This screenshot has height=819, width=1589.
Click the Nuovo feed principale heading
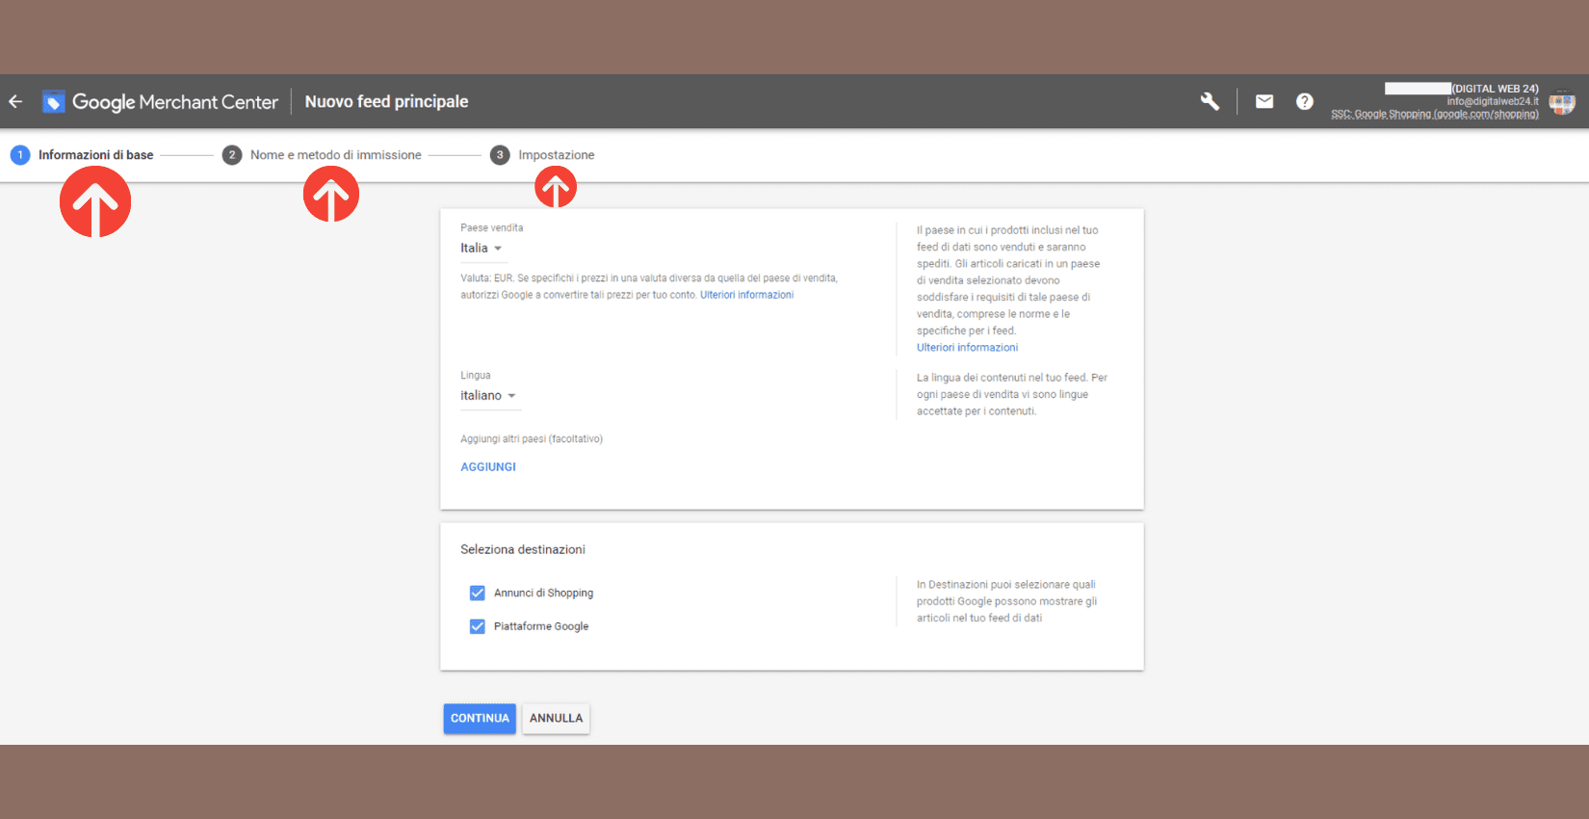[x=387, y=101]
